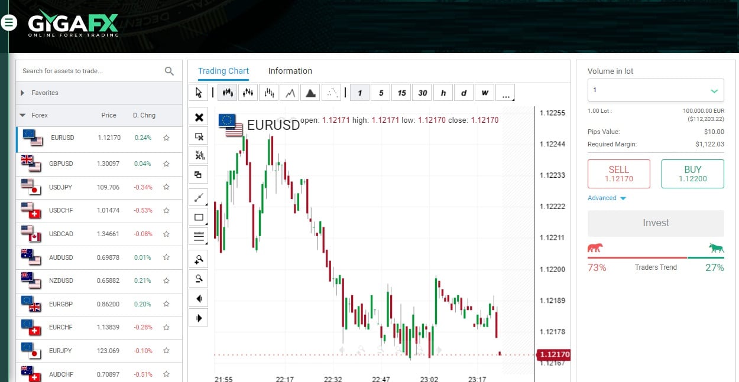Set timeframe to daily (d)
The width and height of the screenshot is (739, 382).
(x=464, y=93)
